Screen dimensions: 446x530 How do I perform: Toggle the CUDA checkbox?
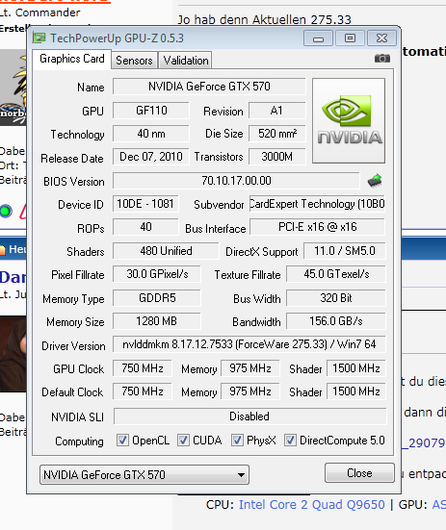[x=183, y=441]
